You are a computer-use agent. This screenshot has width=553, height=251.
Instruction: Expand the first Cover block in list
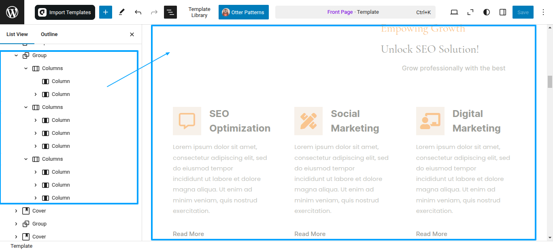tap(16, 211)
